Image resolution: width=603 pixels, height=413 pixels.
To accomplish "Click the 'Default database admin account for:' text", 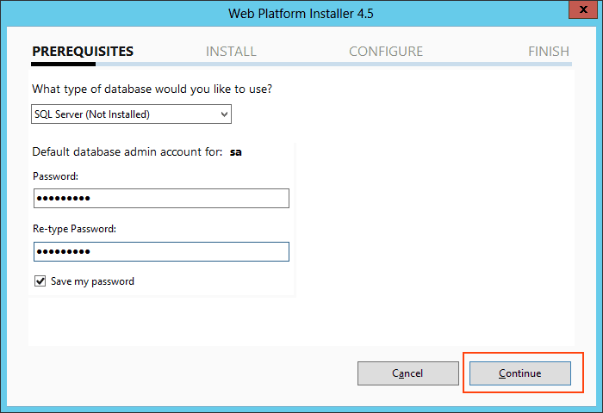I will [x=127, y=151].
